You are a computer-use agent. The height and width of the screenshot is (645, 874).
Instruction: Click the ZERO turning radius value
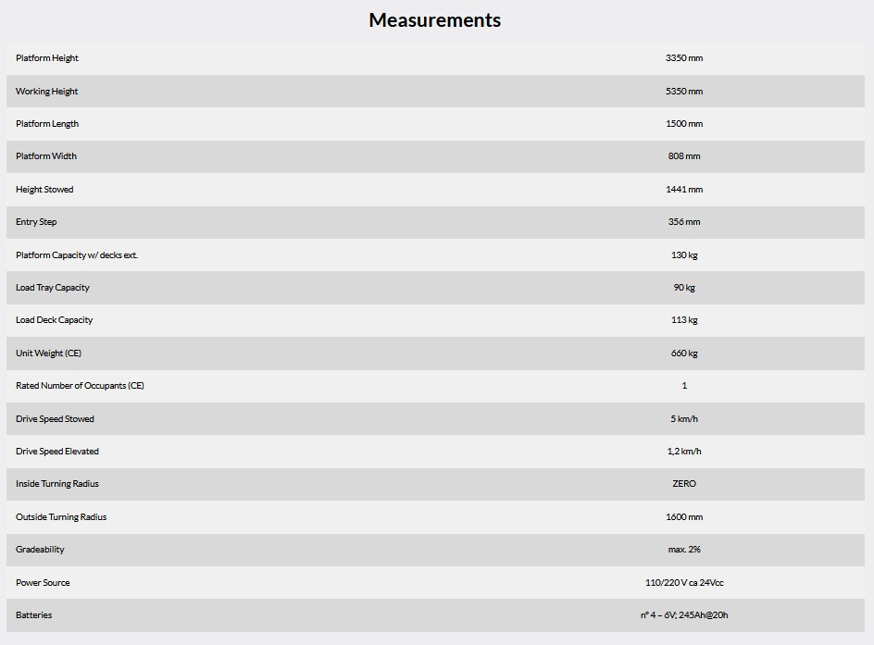click(683, 484)
